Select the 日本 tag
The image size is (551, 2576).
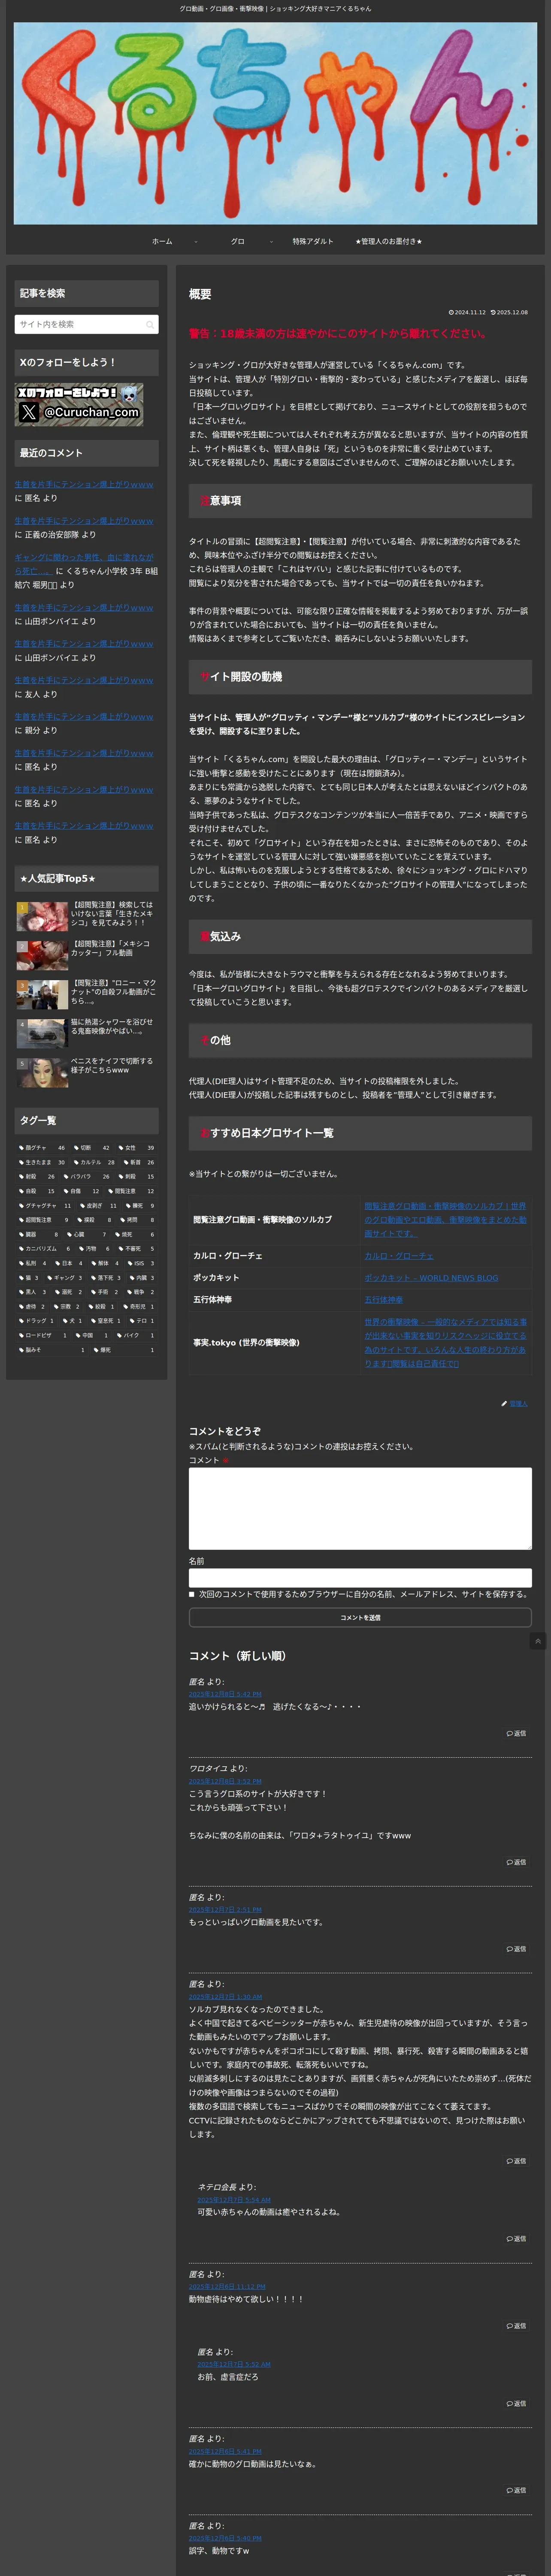coord(69,1263)
